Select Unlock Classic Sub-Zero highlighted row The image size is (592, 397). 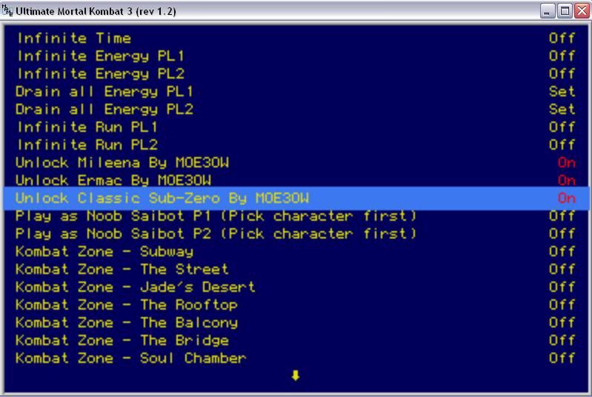pyautogui.click(x=296, y=198)
